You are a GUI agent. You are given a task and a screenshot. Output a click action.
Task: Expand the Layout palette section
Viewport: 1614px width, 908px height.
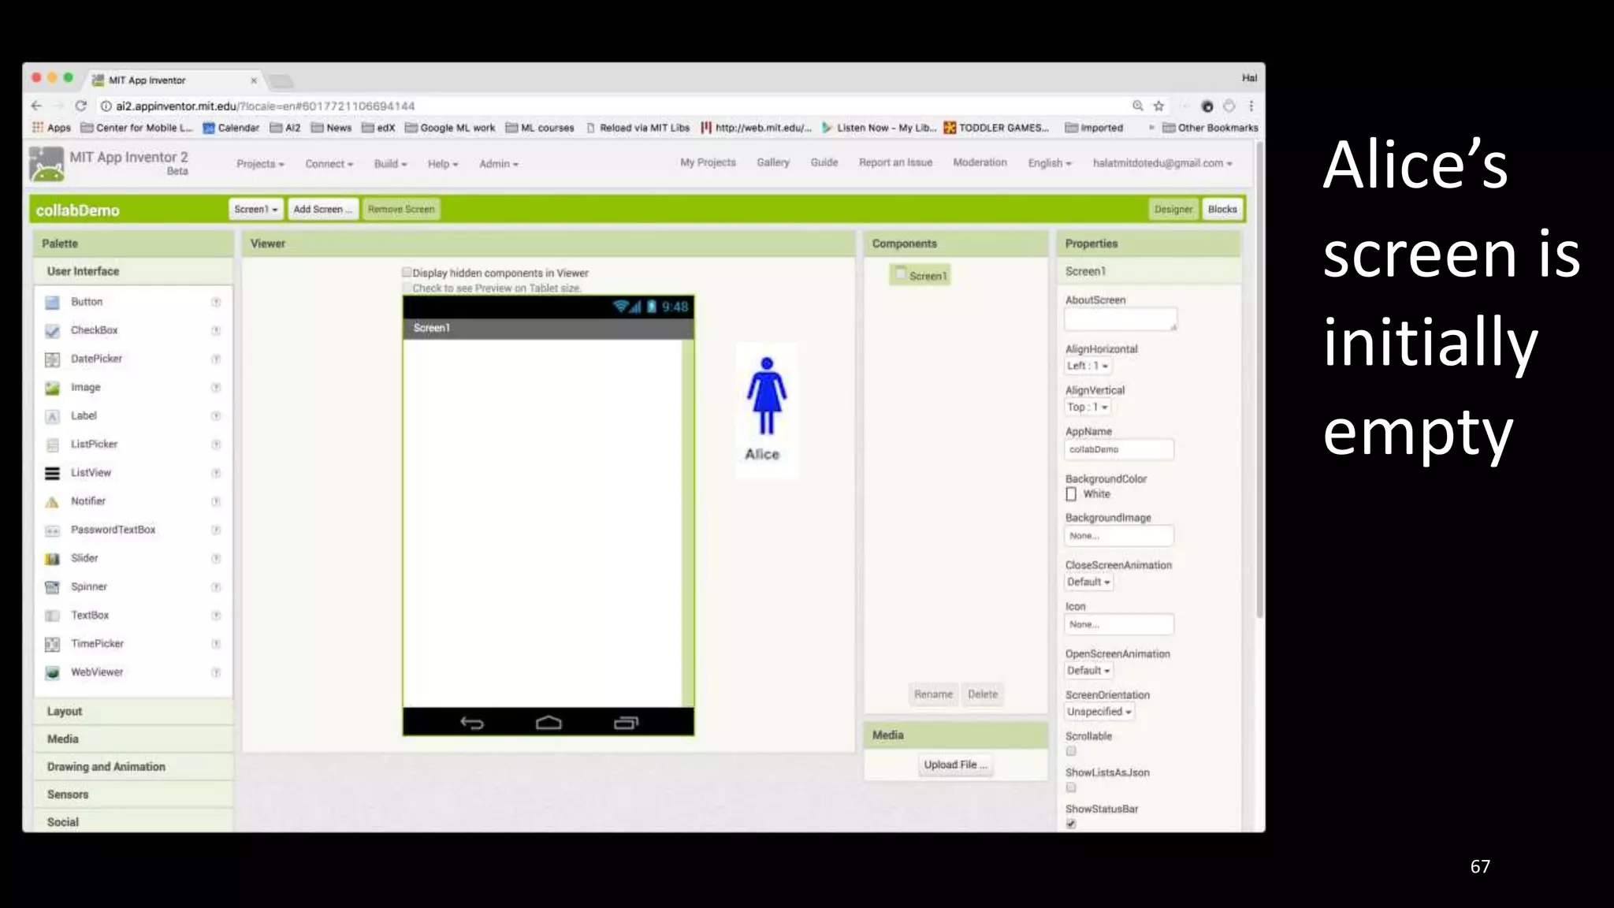click(133, 711)
